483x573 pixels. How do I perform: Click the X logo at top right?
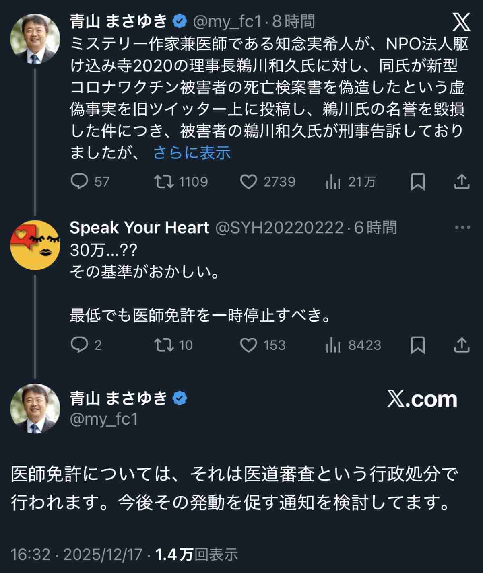pyautogui.click(x=461, y=22)
